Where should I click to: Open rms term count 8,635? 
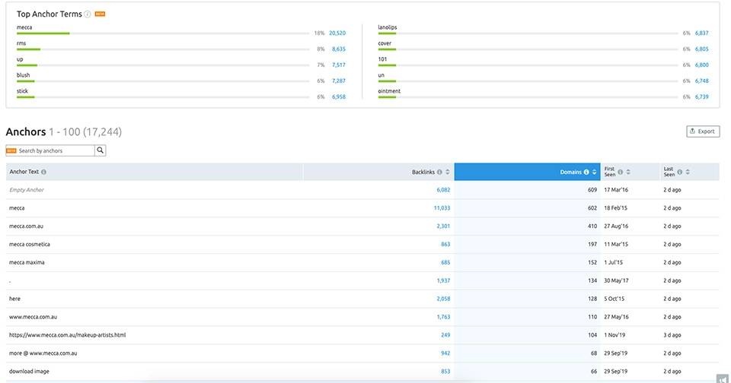pyautogui.click(x=339, y=49)
